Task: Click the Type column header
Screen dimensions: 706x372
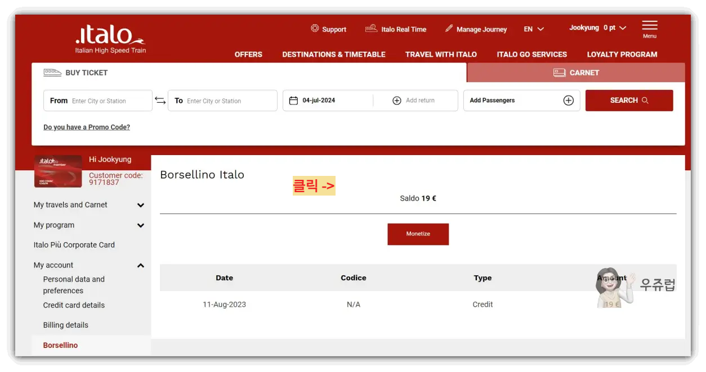Action: tap(482, 278)
